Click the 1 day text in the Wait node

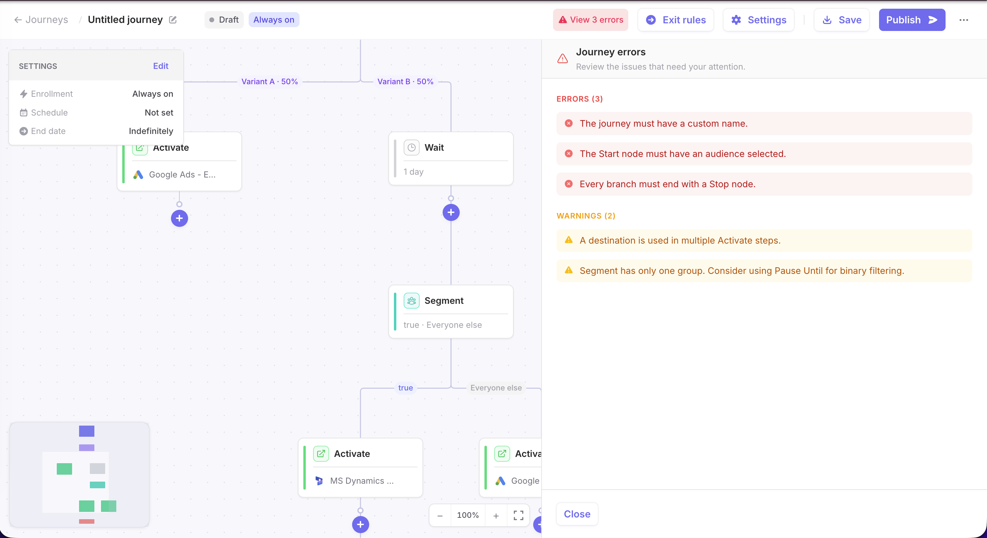pos(413,172)
